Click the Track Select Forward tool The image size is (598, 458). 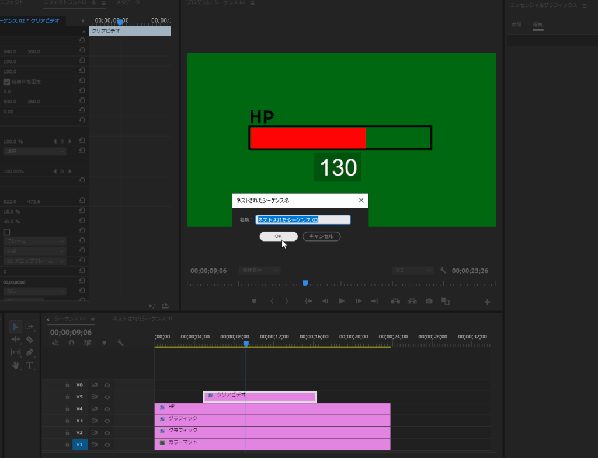tap(30, 327)
